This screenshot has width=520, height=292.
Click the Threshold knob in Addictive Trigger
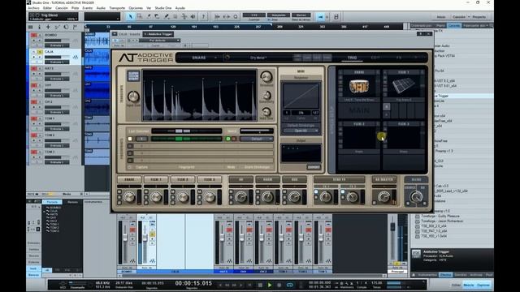click(266, 77)
